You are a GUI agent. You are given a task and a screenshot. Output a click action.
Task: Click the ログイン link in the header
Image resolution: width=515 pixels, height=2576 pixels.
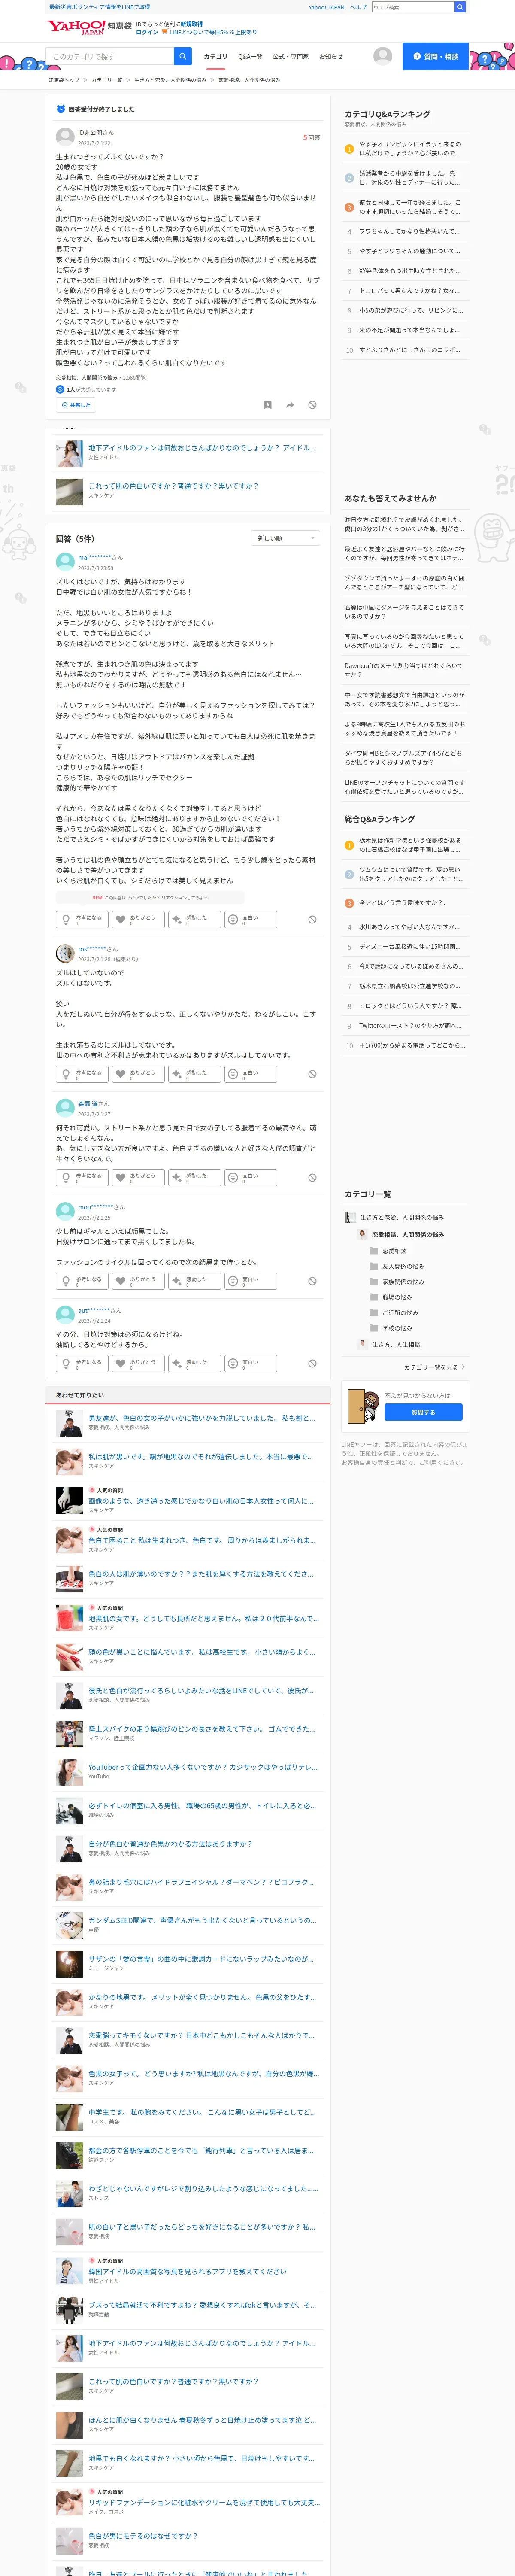pos(147,32)
